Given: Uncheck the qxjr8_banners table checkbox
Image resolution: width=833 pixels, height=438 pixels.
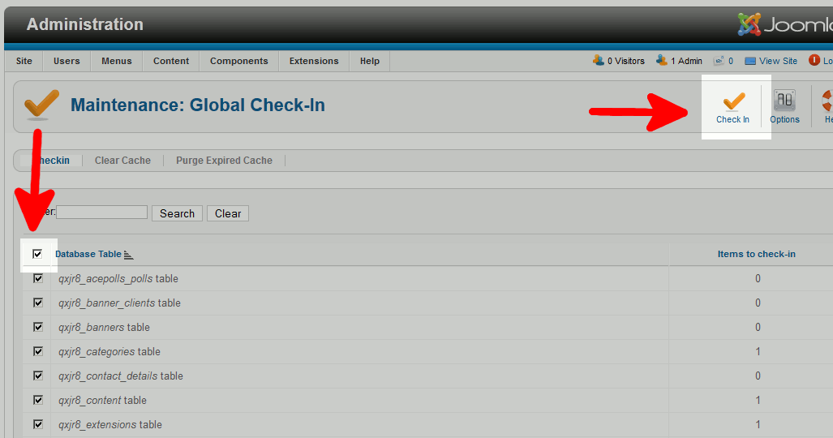Looking at the screenshot, I should pyautogui.click(x=38, y=326).
